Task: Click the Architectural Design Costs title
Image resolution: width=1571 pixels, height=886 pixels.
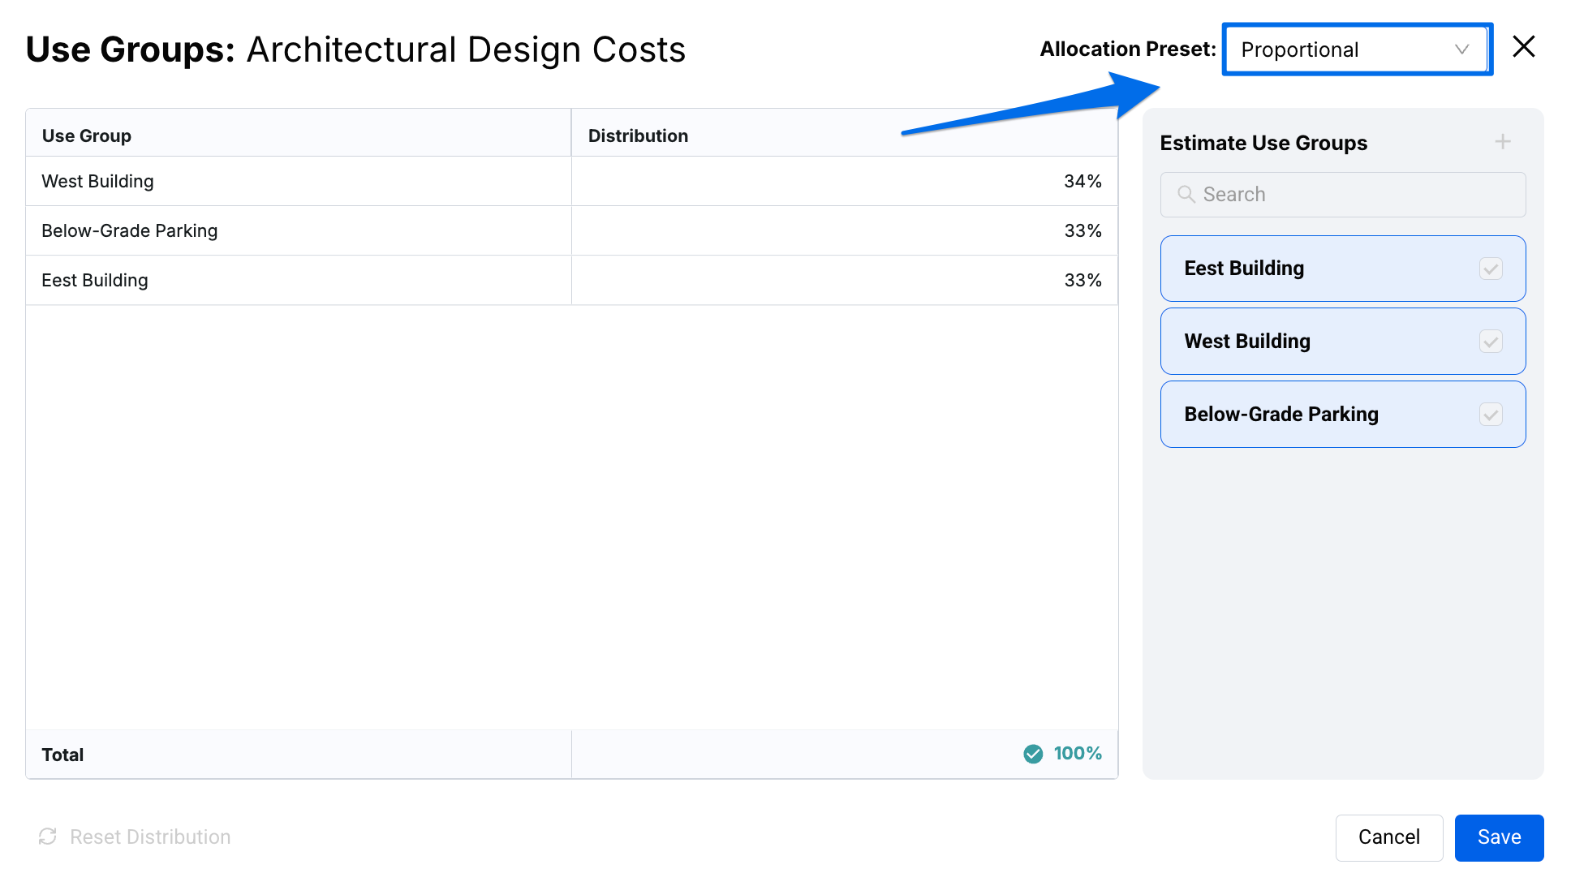Action: 466,49
